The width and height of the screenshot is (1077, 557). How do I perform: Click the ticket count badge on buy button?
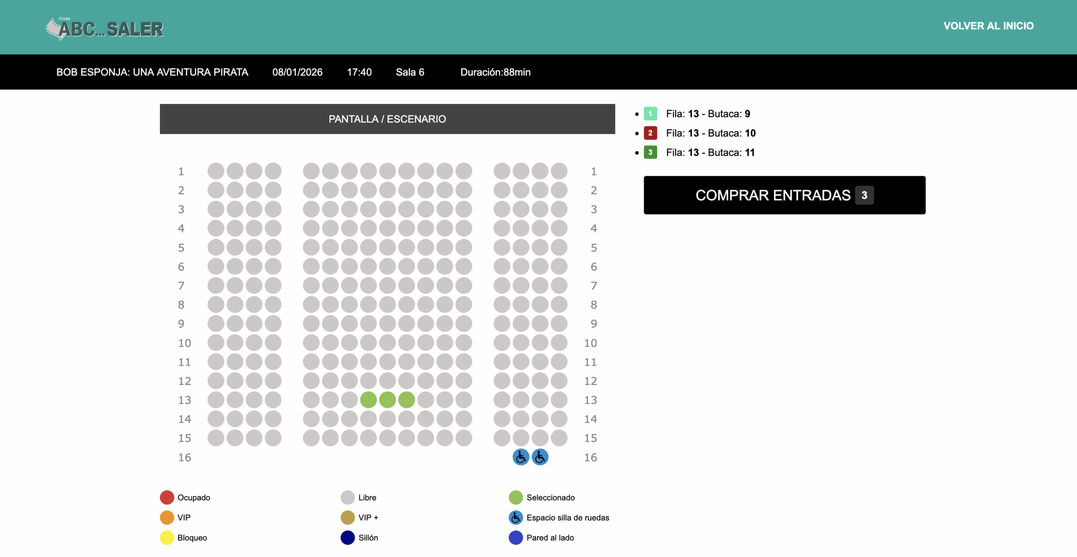[864, 195]
